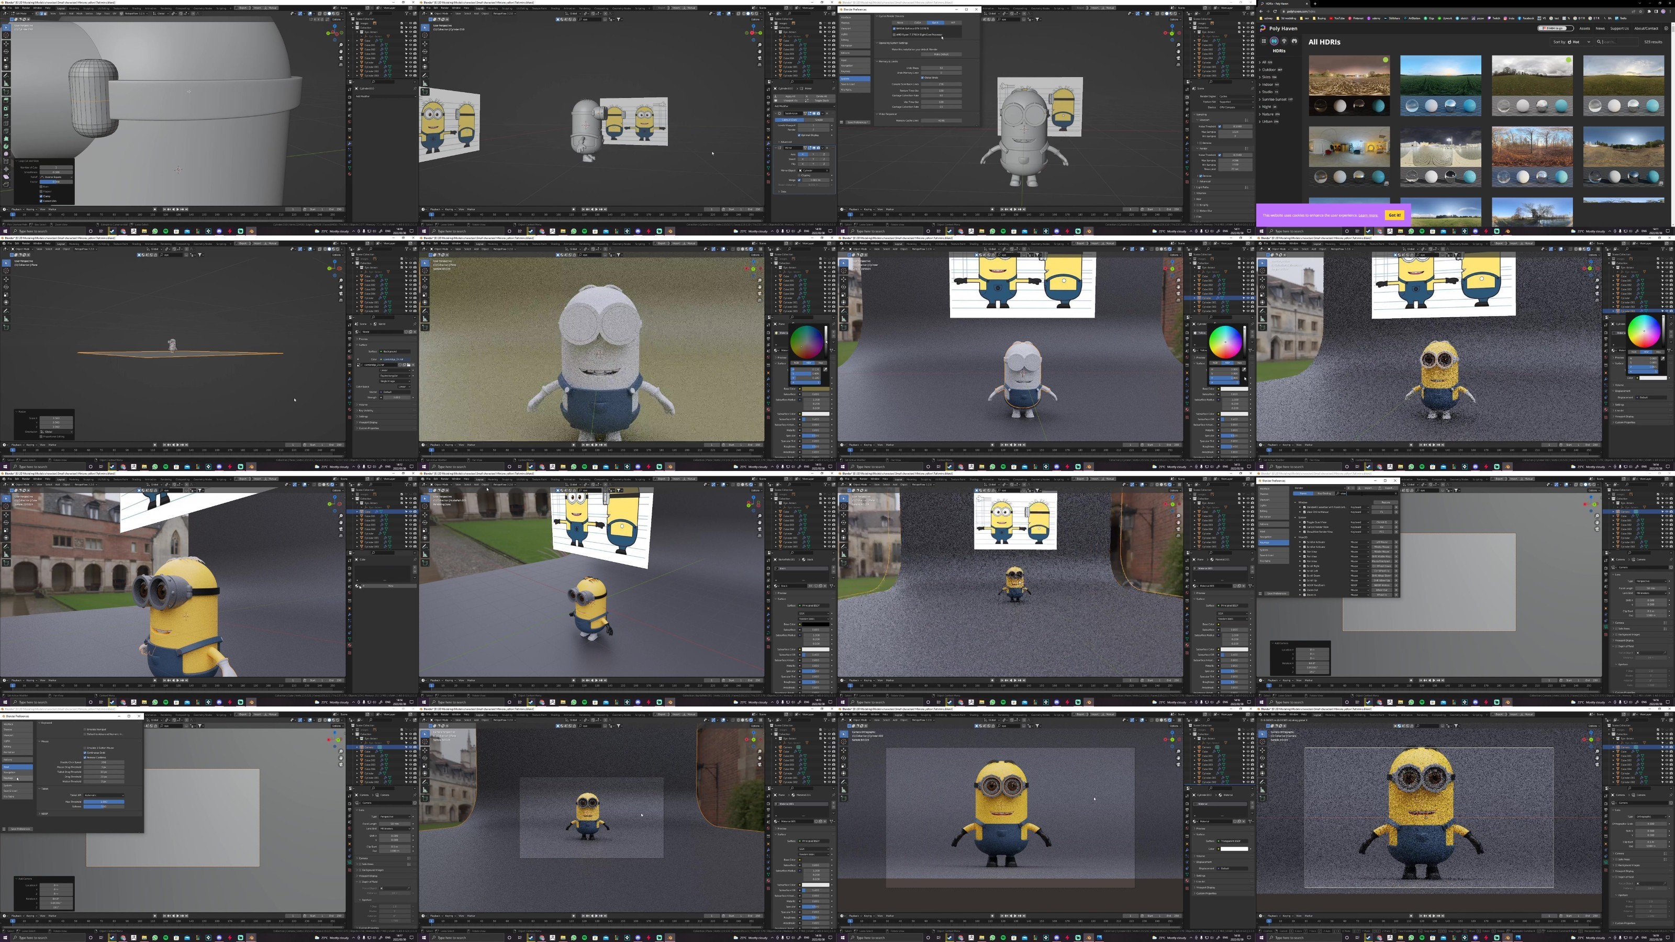The width and height of the screenshot is (1675, 942).
Task: Open the Render Engine Cycles dropdown
Action: 1236,96
